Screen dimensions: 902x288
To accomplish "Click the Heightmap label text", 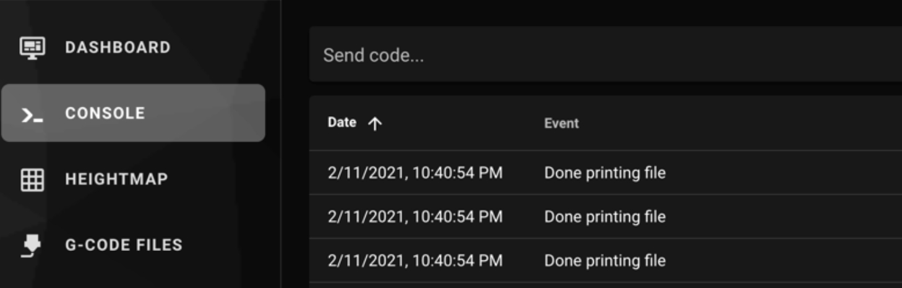I will click(x=116, y=179).
